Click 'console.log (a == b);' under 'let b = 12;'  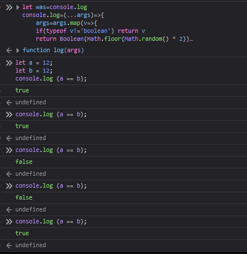pyautogui.click(x=51, y=79)
